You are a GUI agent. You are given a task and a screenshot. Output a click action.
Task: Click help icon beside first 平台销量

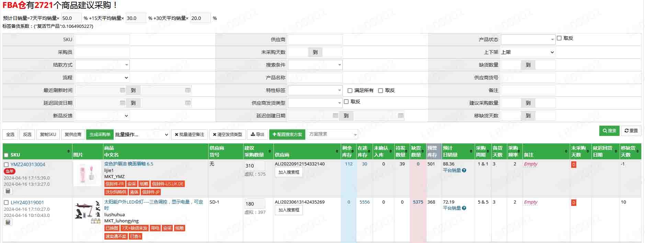point(464,170)
